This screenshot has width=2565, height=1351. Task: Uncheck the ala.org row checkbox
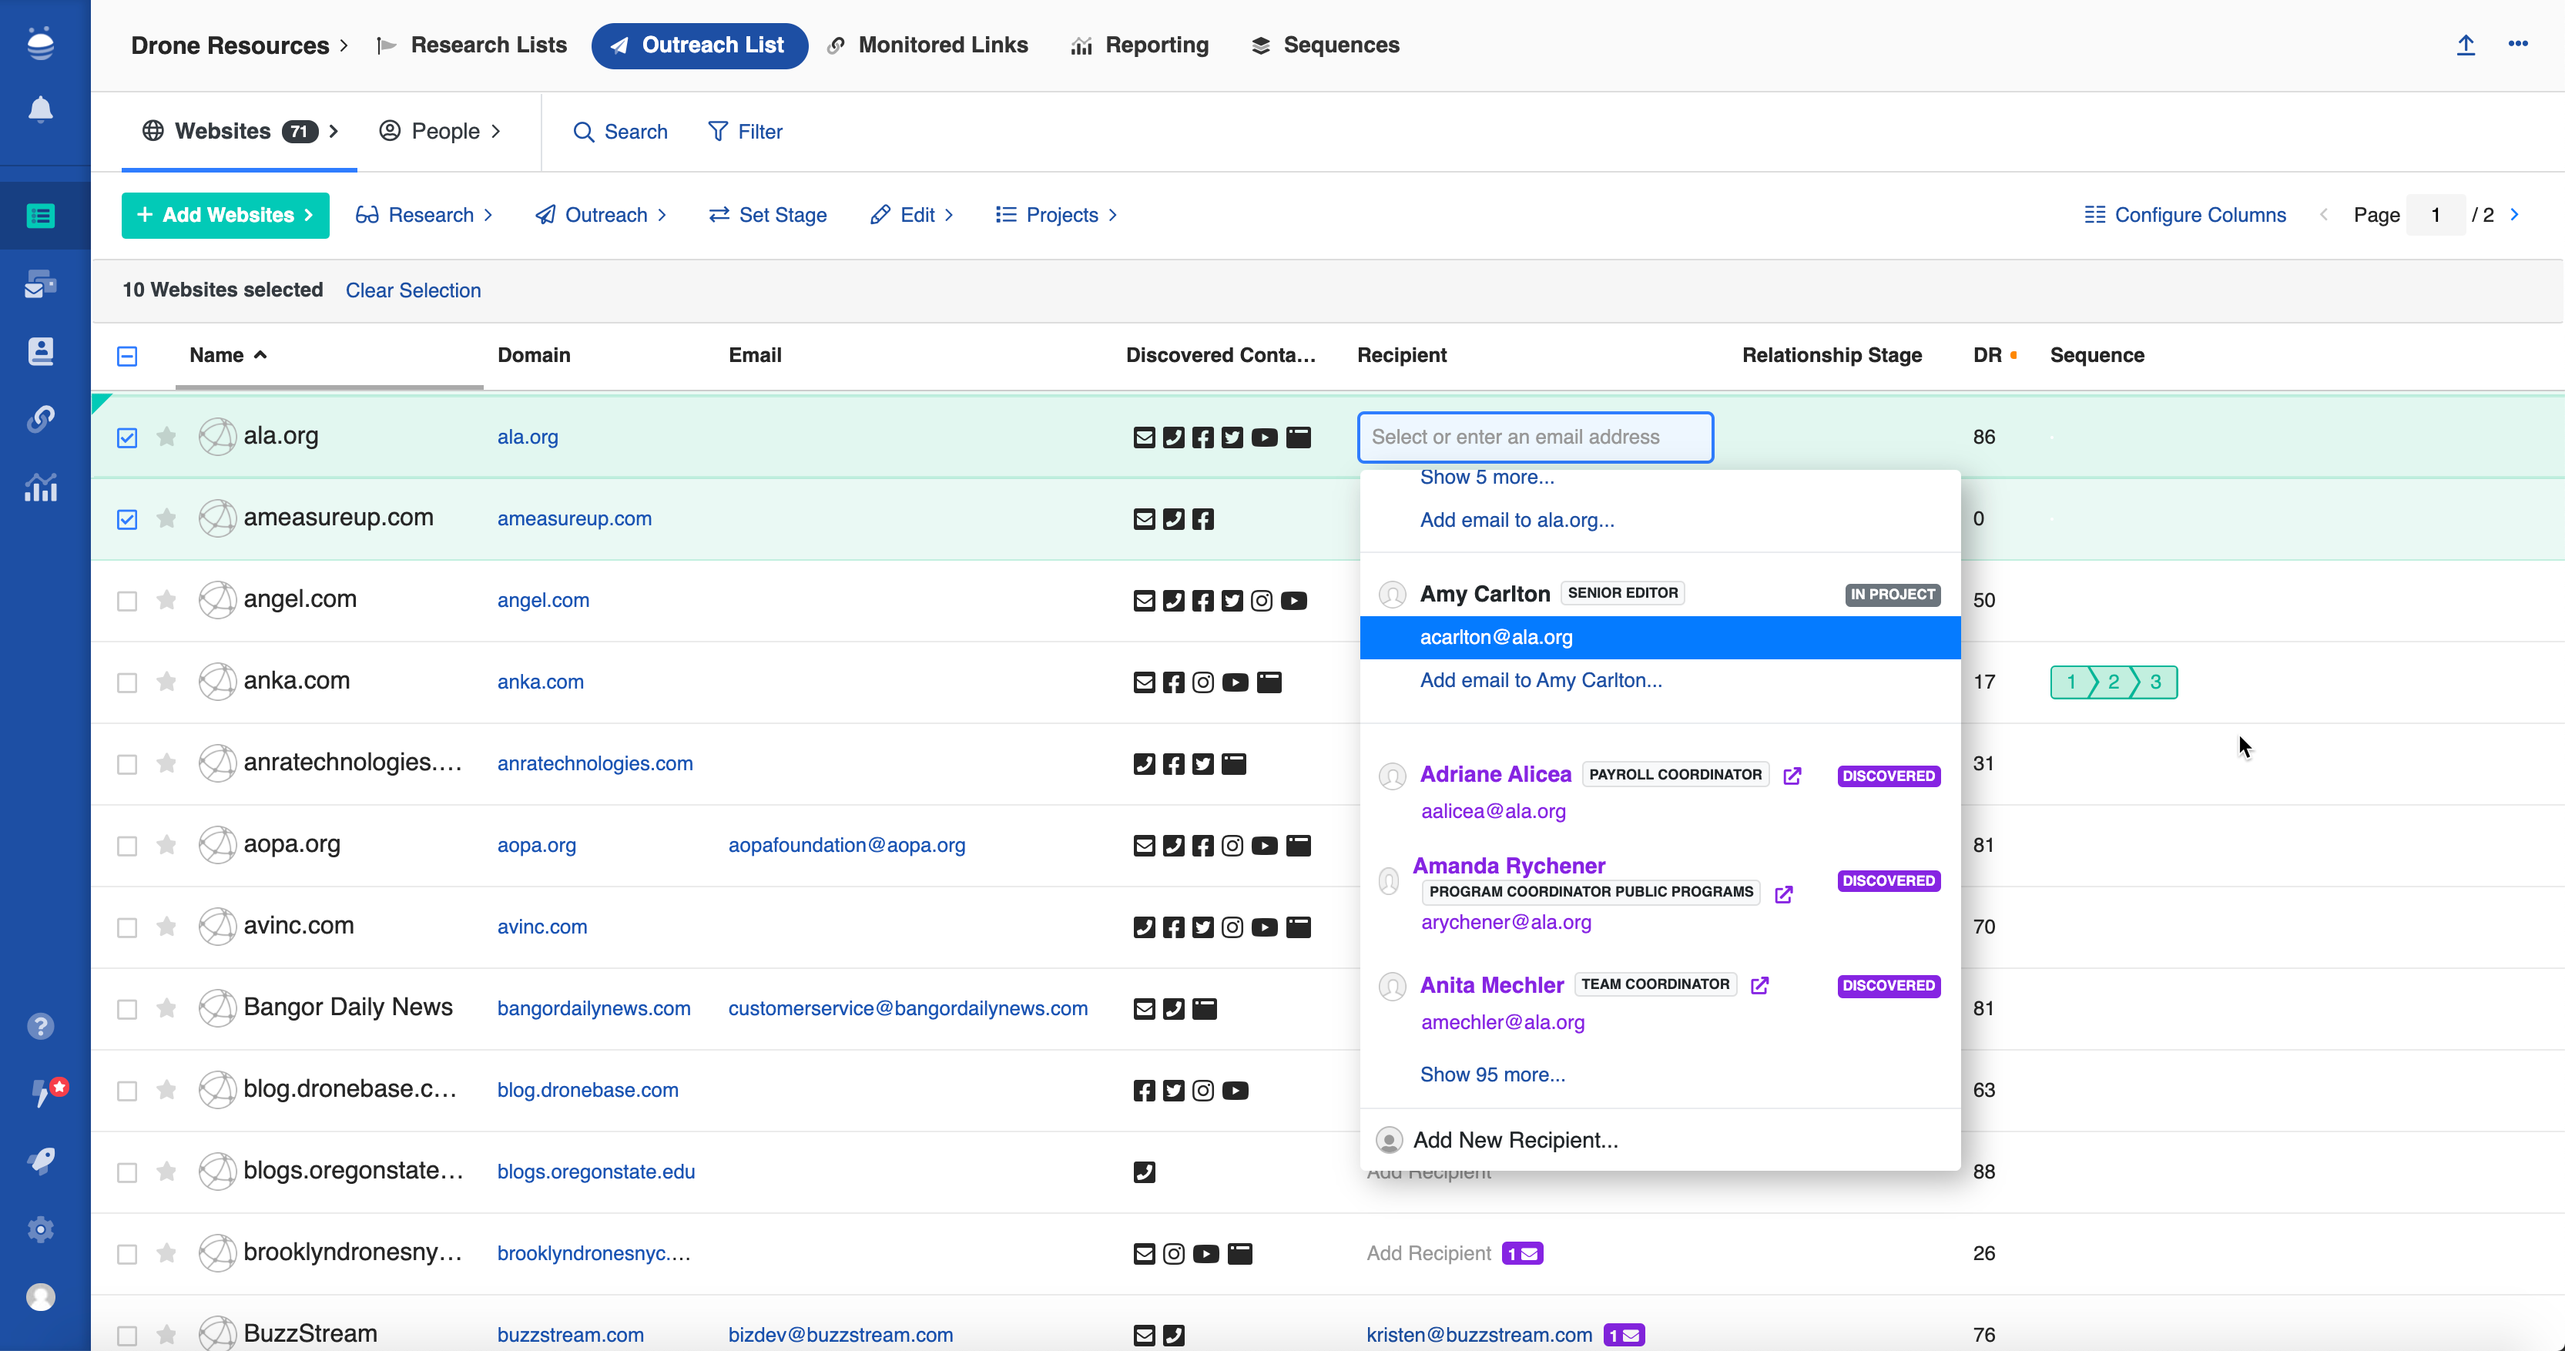[127, 438]
